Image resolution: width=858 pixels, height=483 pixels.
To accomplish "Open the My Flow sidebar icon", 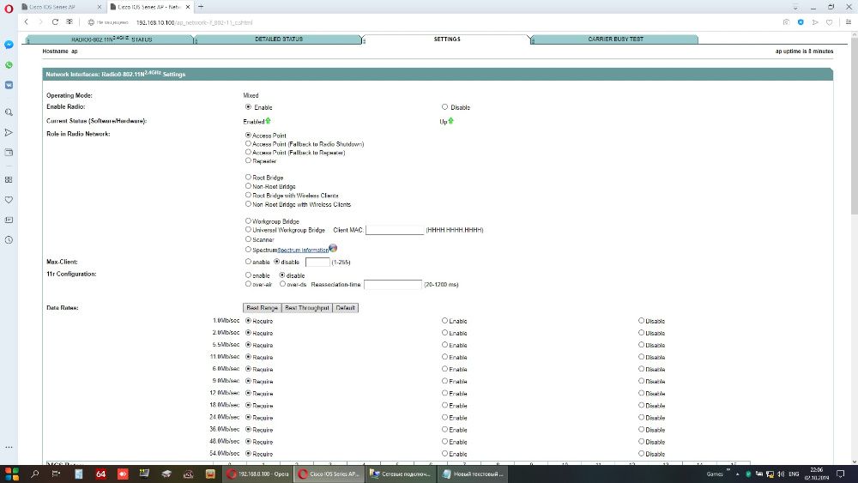I will 9,132.
